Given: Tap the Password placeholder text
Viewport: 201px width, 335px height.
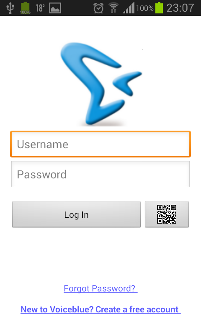Looking at the screenshot, I should click(41, 175).
